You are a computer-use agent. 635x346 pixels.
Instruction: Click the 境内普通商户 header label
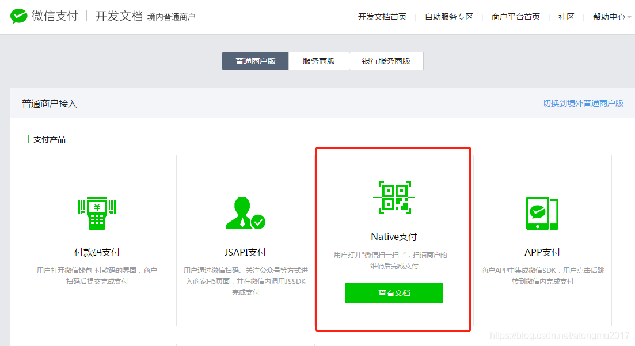point(172,17)
